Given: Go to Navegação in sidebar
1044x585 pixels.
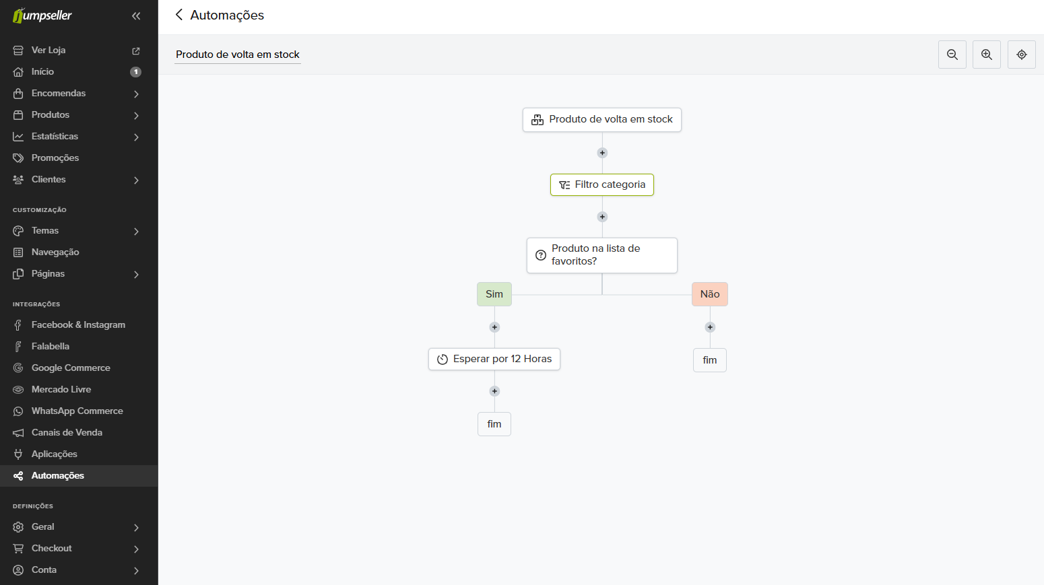Looking at the screenshot, I should pos(55,252).
